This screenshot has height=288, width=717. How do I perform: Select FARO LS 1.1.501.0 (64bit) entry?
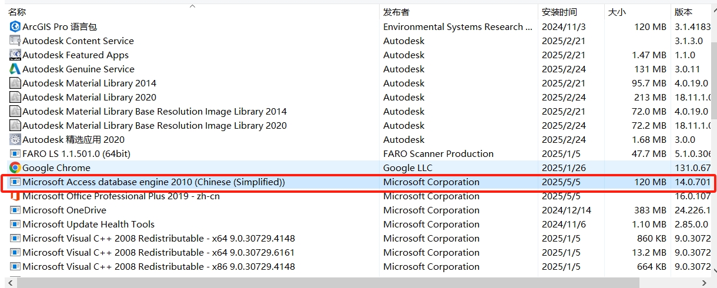coord(358,153)
